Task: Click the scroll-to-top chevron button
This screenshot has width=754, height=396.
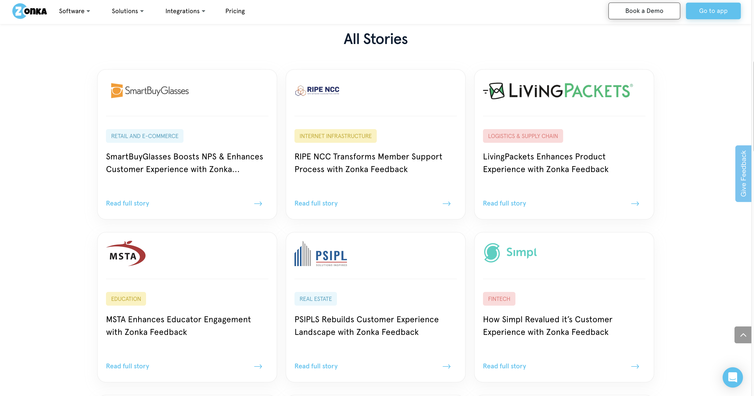Action: (x=743, y=335)
